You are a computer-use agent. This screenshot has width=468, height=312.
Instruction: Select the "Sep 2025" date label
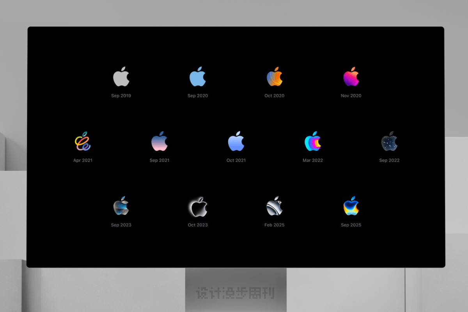351,225
